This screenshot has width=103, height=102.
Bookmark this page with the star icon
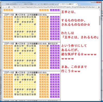point(96,7)
